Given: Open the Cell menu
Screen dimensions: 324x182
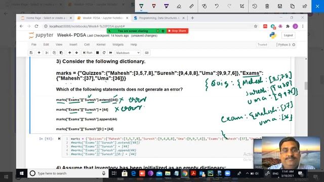Looking at the screenshot, I should (x=87, y=44).
